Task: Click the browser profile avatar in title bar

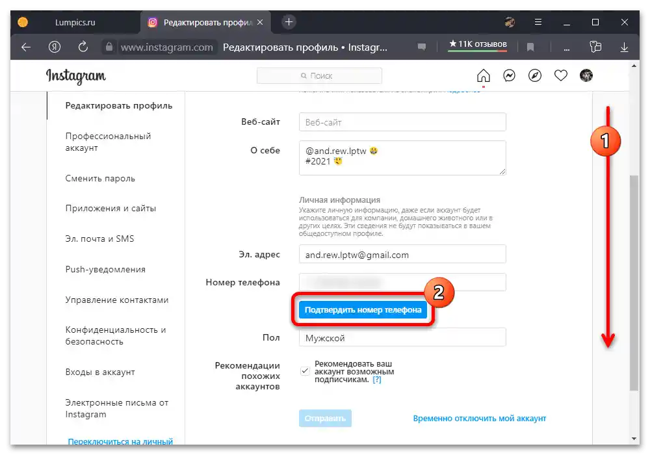Action: (x=510, y=22)
